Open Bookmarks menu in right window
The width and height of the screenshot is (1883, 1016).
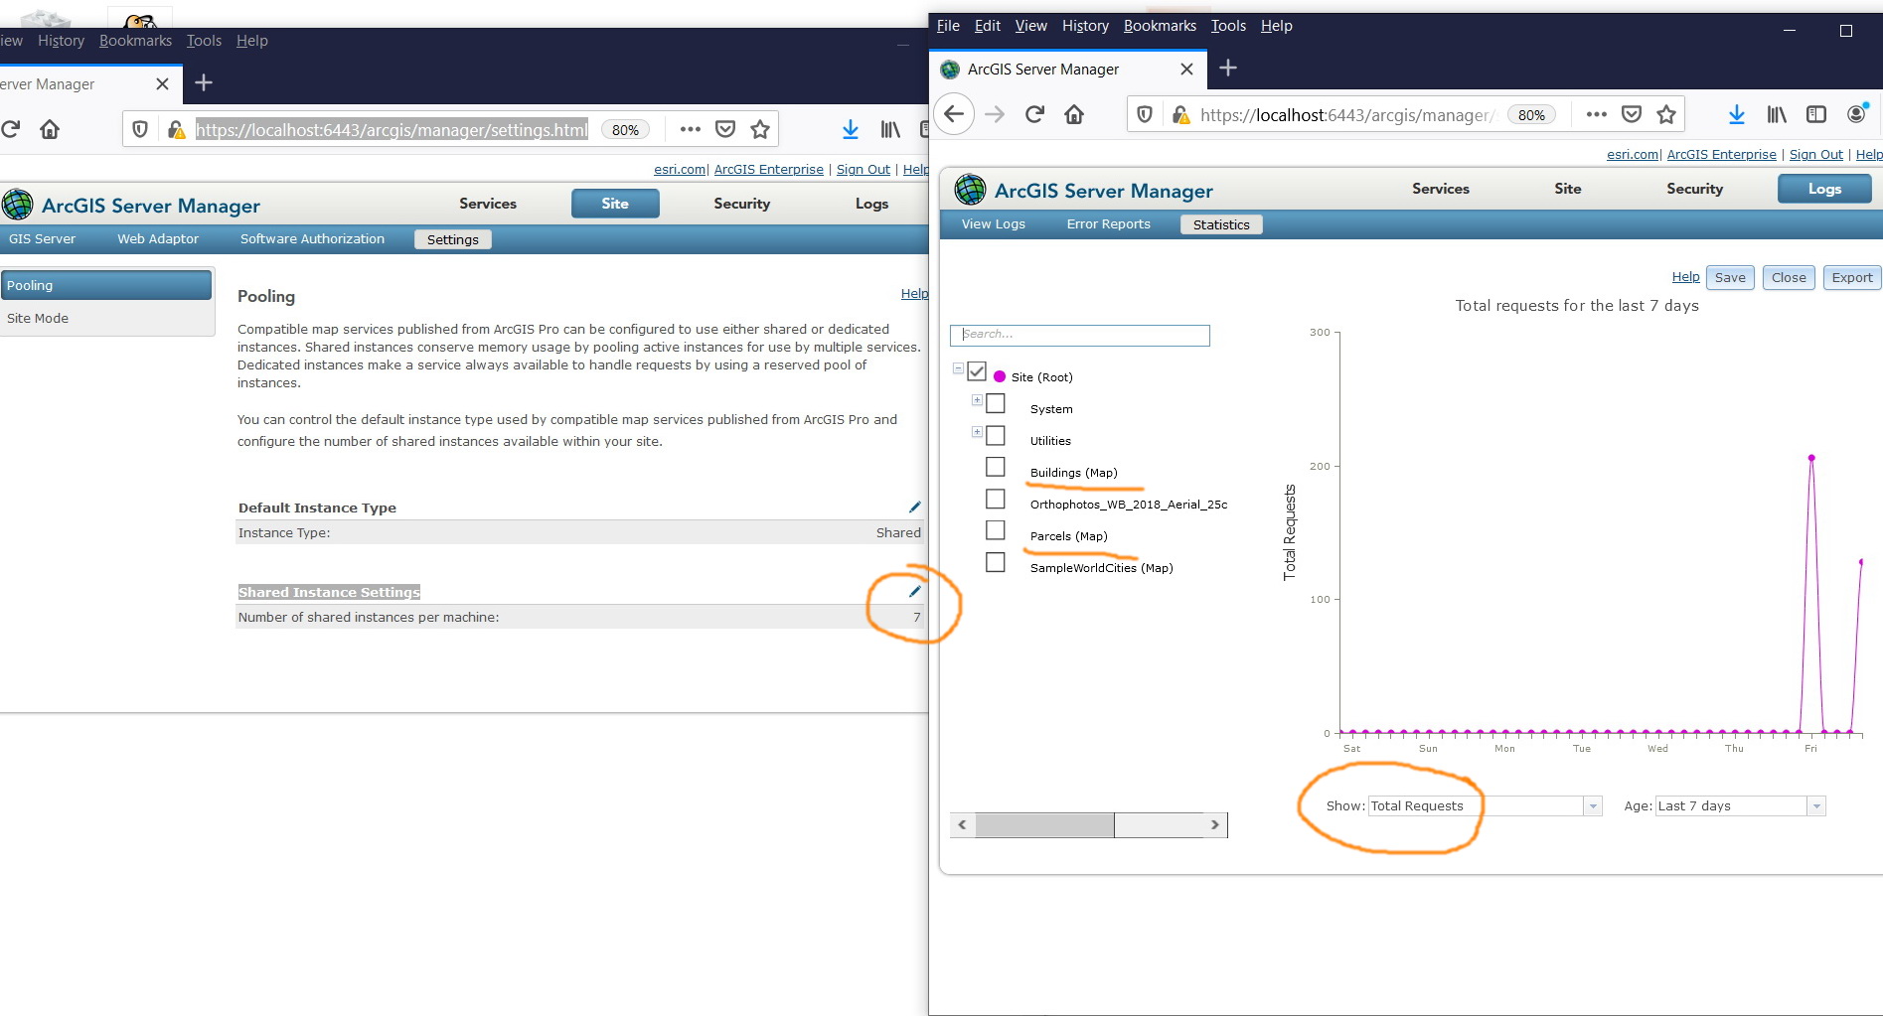(1160, 26)
